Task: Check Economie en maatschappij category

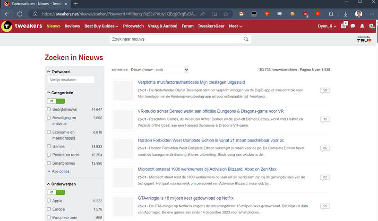Action: 49,132
